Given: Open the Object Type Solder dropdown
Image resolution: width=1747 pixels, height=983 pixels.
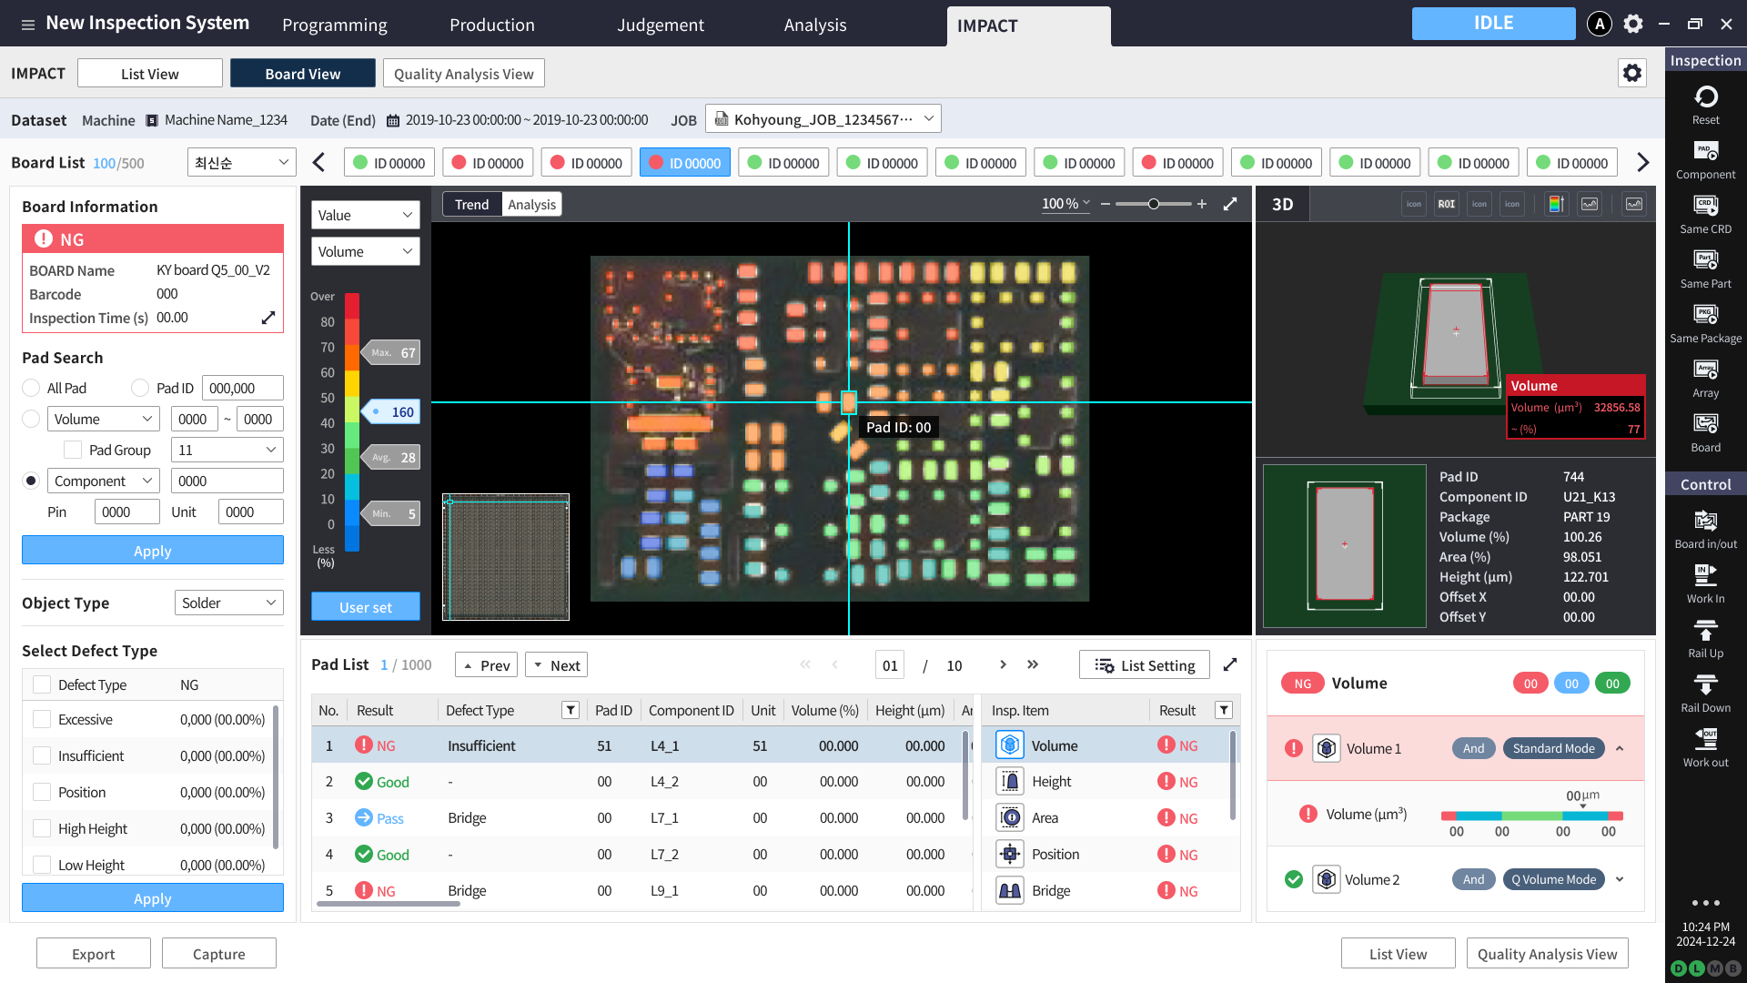Looking at the screenshot, I should click(228, 603).
